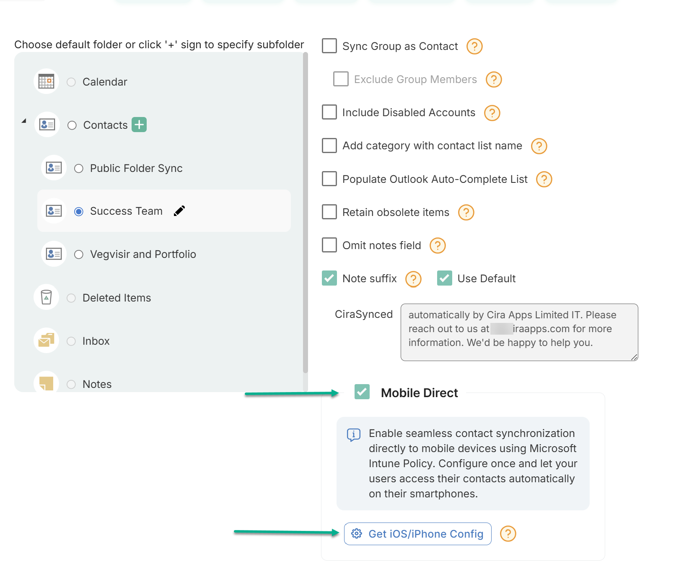Click the Inbox envelope icon
Image resolution: width=689 pixels, height=572 pixels.
pos(46,341)
